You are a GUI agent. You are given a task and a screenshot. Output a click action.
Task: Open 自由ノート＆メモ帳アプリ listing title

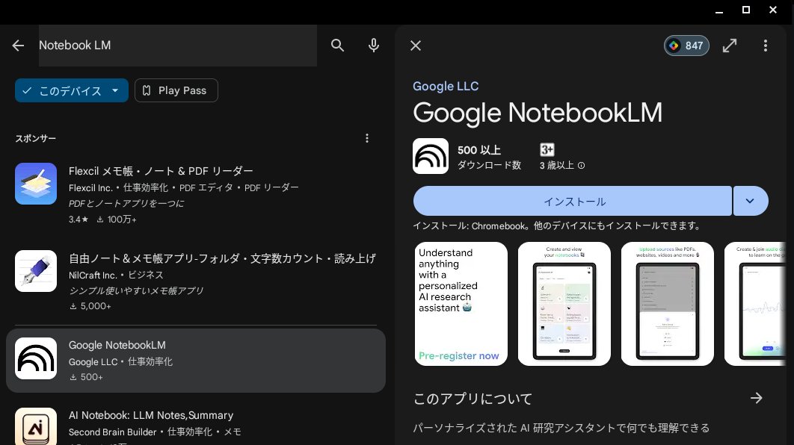[x=222, y=258]
